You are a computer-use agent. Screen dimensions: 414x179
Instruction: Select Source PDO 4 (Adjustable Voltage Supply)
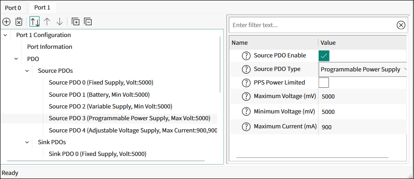coord(133,130)
